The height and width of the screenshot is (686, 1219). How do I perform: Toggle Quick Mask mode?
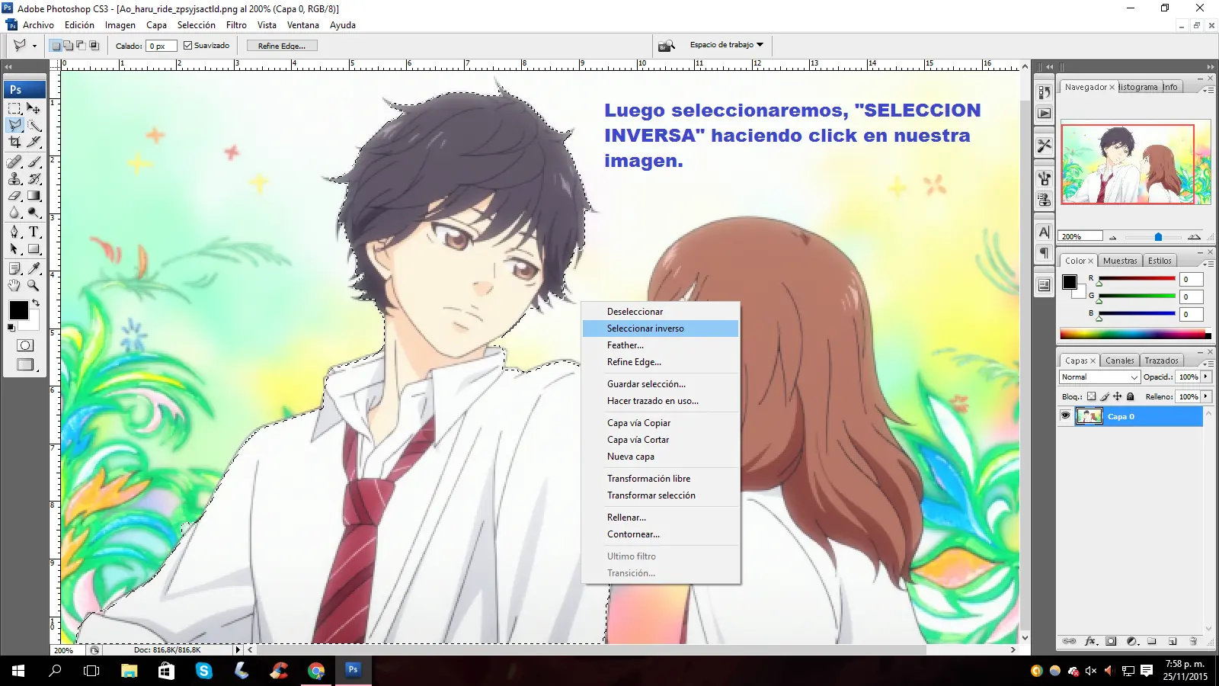point(24,345)
